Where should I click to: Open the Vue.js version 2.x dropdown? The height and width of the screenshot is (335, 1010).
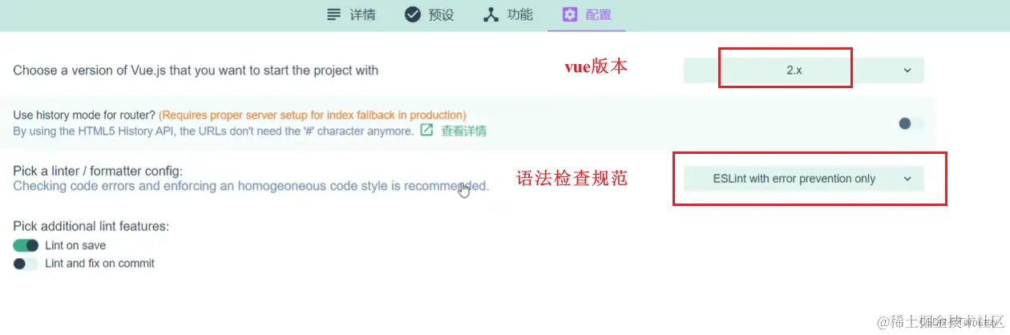tap(803, 71)
